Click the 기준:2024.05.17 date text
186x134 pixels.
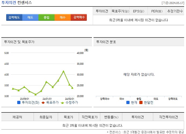(x=173, y=3)
